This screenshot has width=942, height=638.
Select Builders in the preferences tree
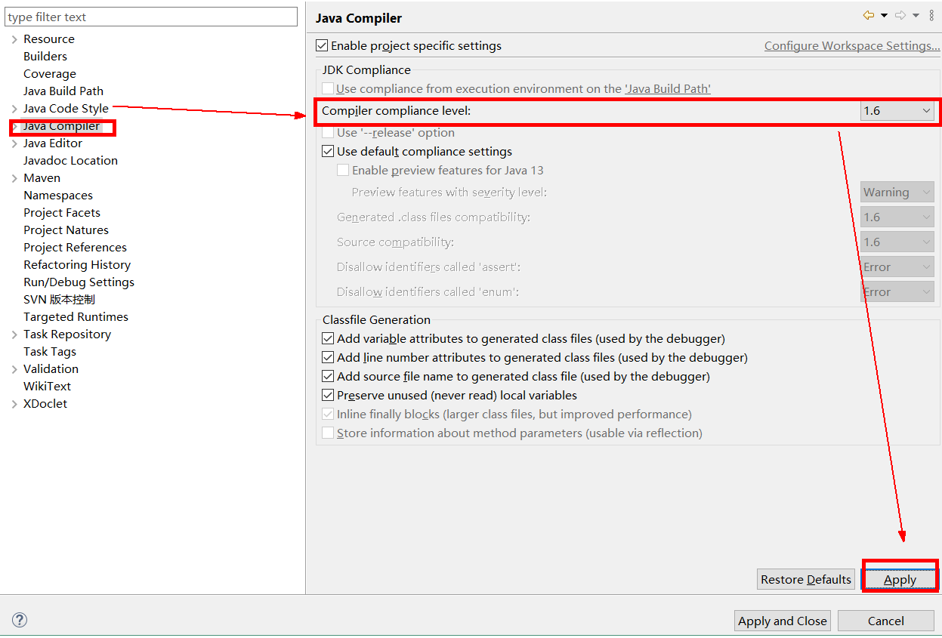pos(45,57)
